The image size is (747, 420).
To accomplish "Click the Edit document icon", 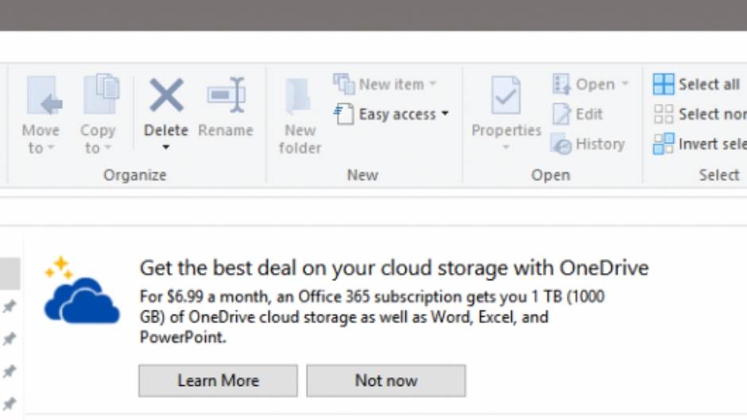I will (562, 114).
